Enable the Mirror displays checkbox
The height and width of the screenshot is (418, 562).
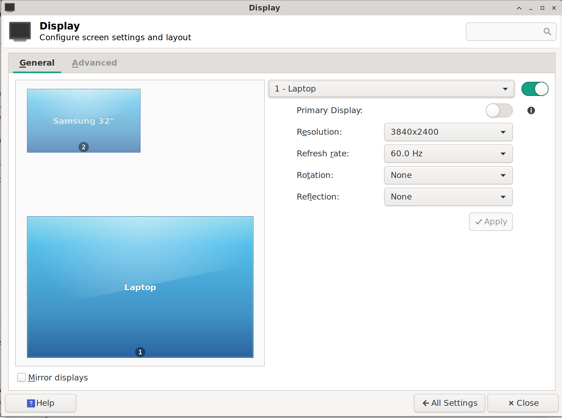22,377
